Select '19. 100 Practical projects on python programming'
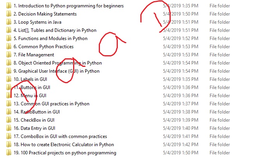The width and height of the screenshot is (257, 166). [x=65, y=153]
